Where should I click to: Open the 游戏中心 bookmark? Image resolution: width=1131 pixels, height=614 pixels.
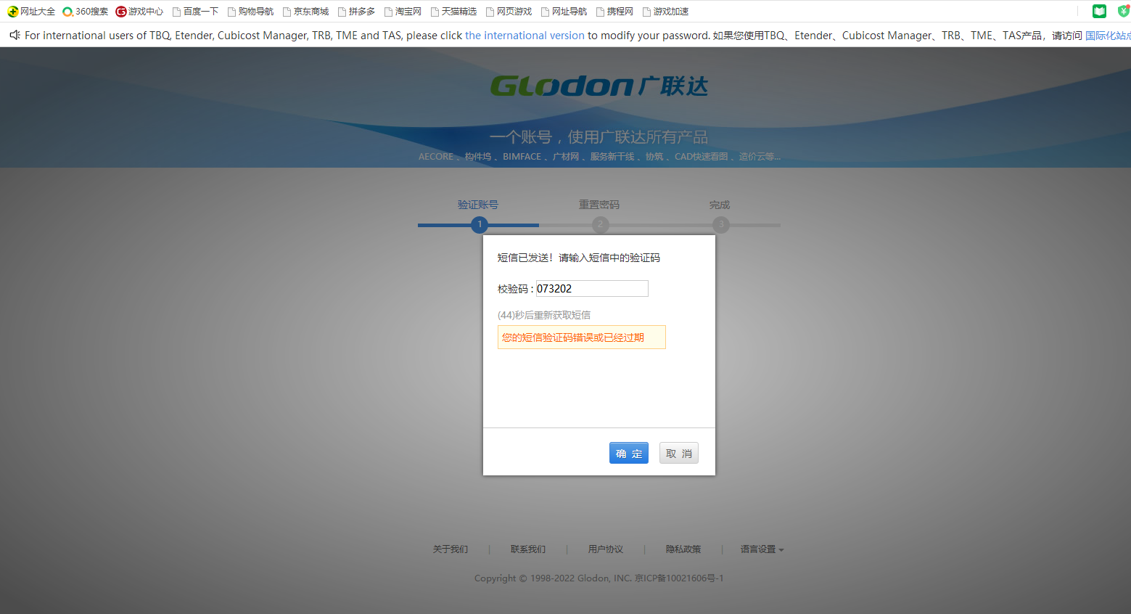point(139,12)
